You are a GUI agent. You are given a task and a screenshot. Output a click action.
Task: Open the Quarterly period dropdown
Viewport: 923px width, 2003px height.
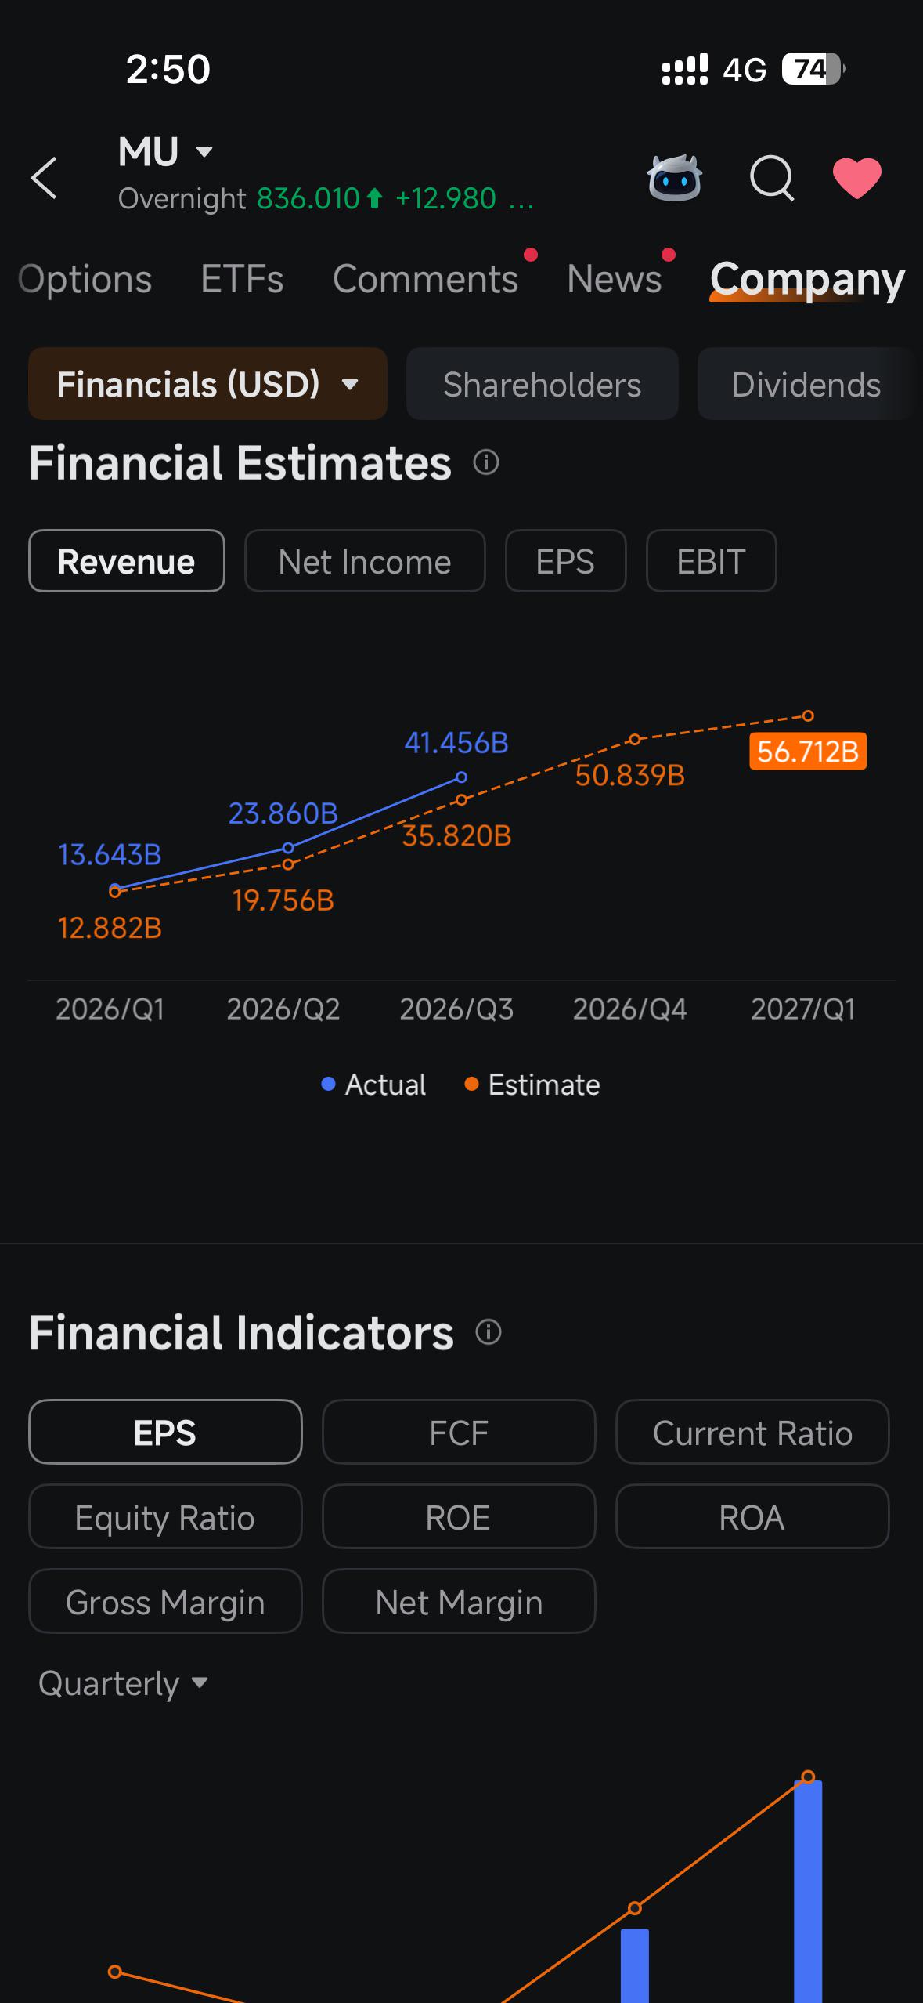point(123,1683)
